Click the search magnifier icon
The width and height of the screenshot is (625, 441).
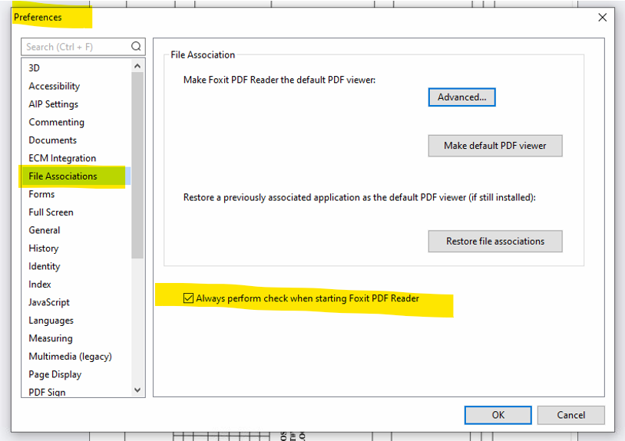136,47
